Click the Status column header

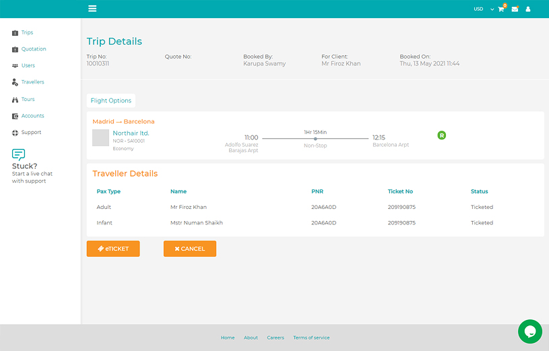(x=480, y=191)
